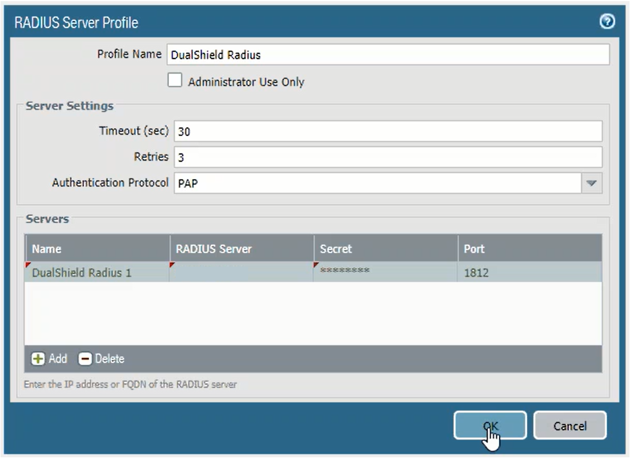Click into the Timeout (sec) field
The height and width of the screenshot is (459, 630).
(x=387, y=131)
